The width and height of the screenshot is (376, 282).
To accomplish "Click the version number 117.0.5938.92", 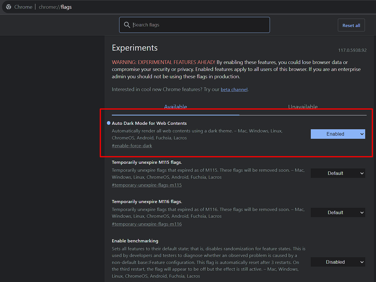I will (x=352, y=50).
